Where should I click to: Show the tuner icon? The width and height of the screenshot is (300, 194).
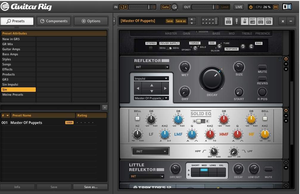pyautogui.click(x=237, y=21)
